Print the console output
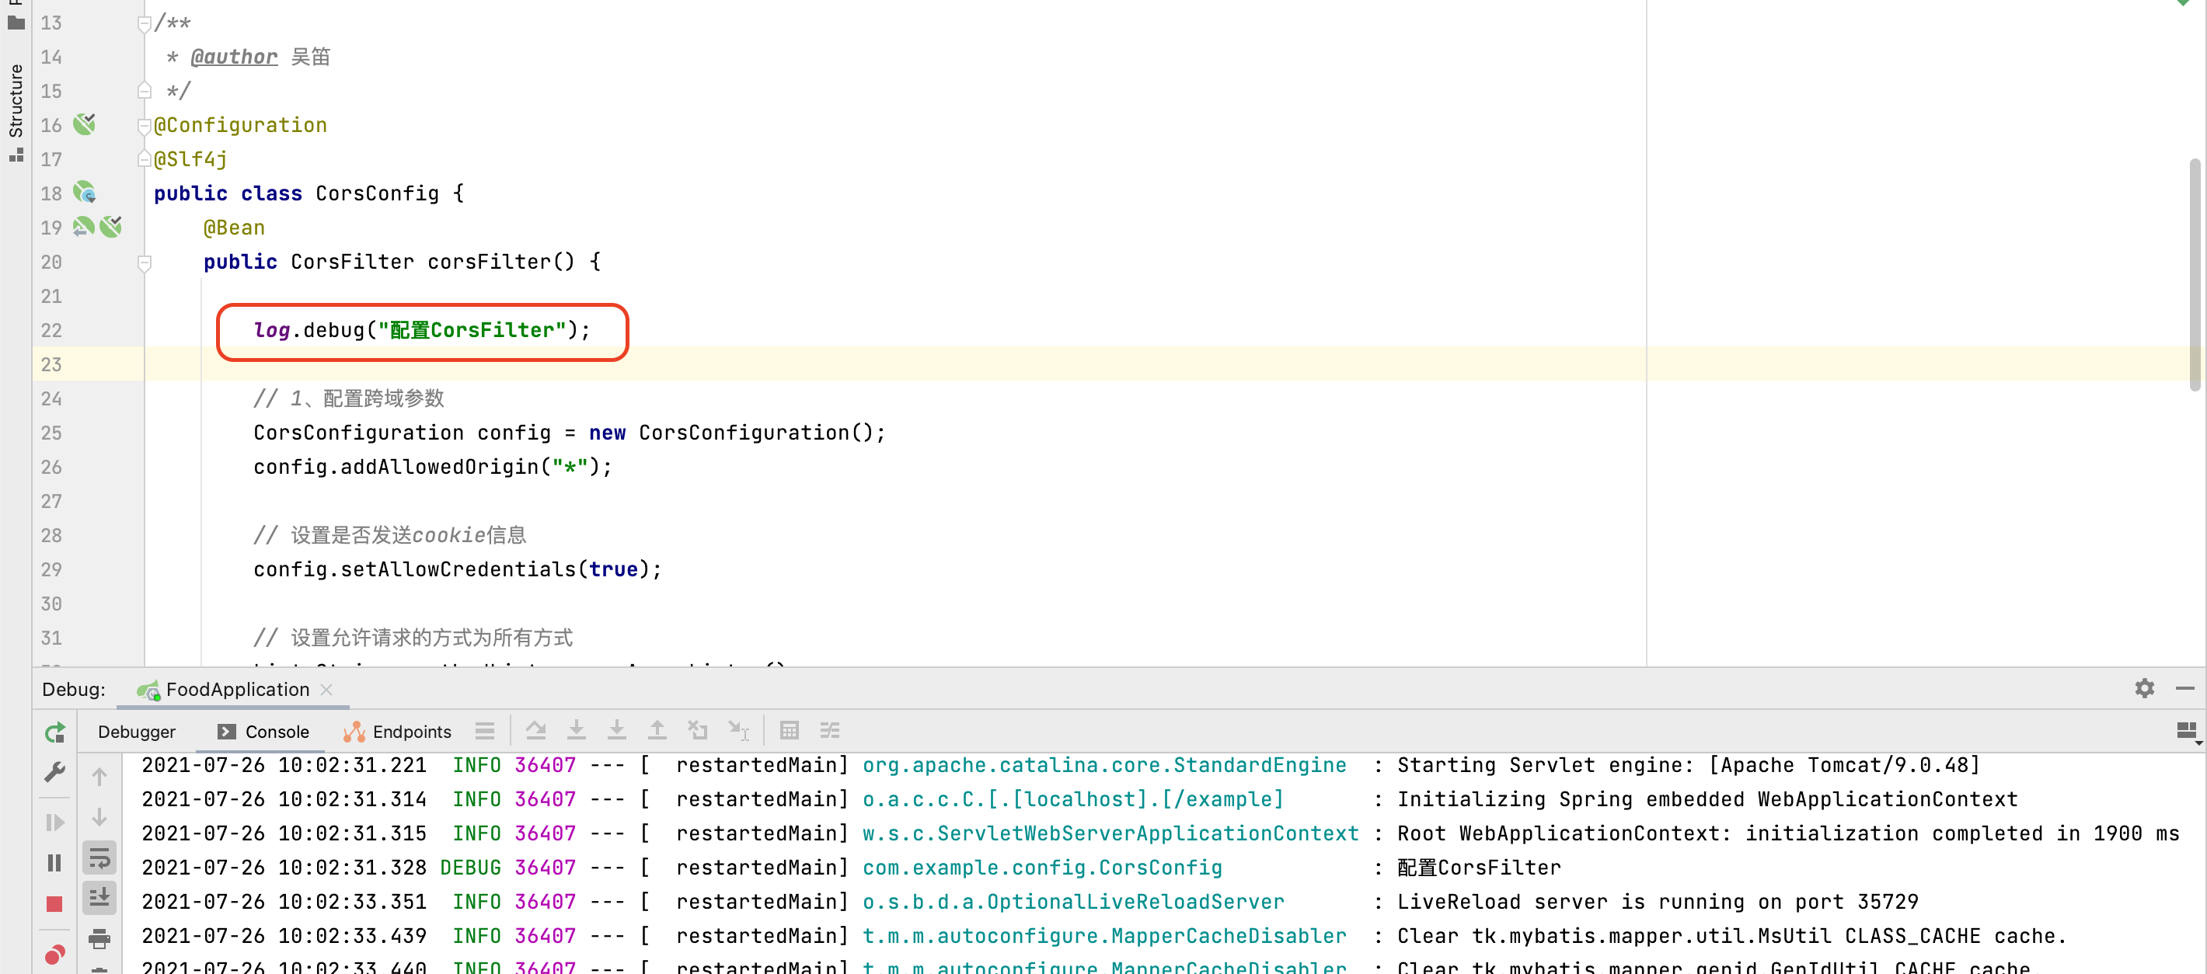2207x974 pixels. click(99, 939)
